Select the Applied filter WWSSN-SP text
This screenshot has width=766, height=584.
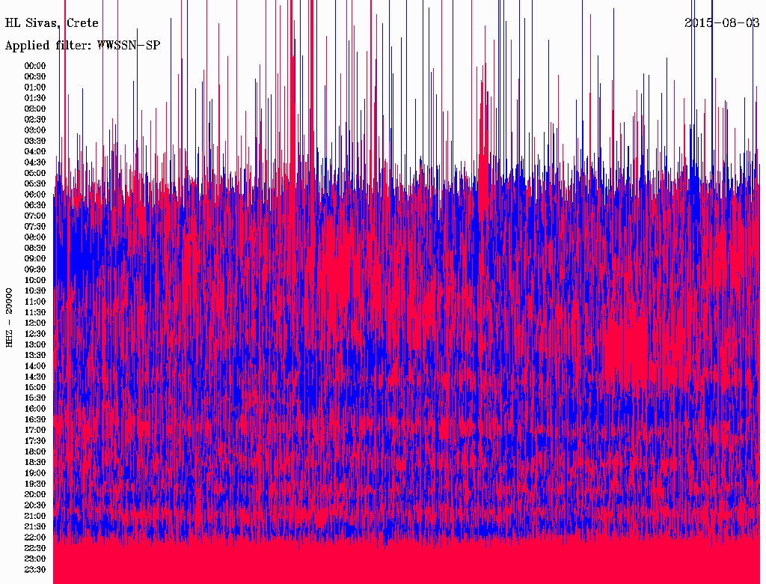point(82,46)
